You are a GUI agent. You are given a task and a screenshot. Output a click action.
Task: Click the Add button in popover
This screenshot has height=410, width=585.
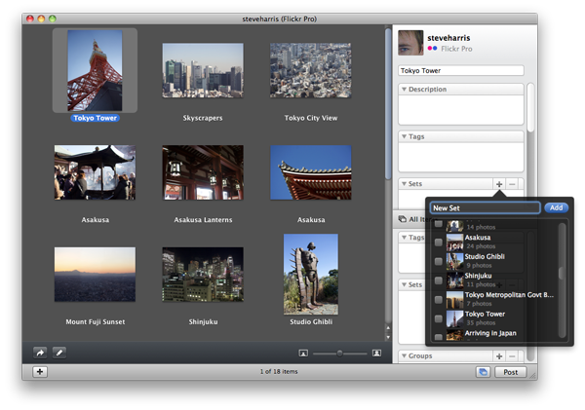pyautogui.click(x=556, y=208)
